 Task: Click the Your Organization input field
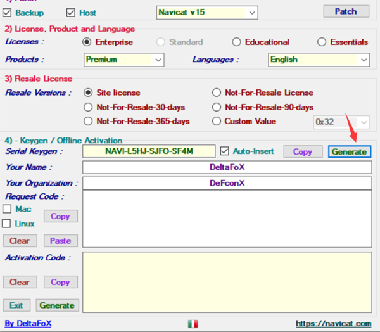(x=227, y=183)
